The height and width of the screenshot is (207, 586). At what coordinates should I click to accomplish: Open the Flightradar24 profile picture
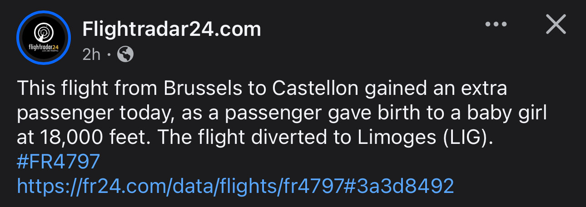[44, 38]
